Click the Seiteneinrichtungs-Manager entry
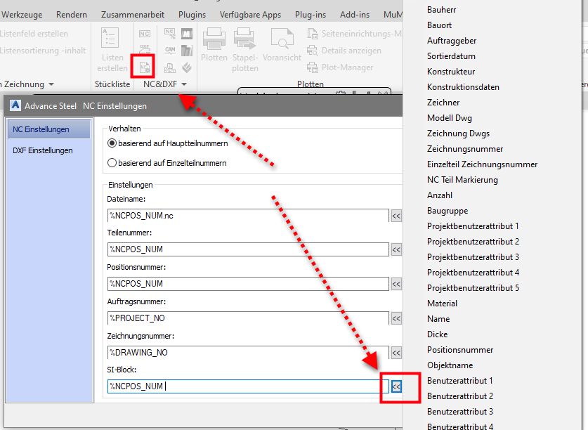588x430 pixels. (358, 34)
